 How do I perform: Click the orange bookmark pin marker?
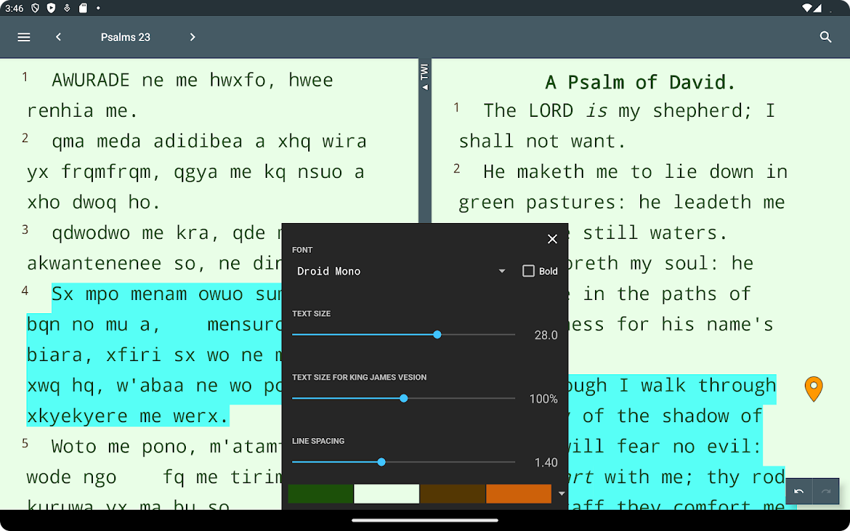coord(813,389)
